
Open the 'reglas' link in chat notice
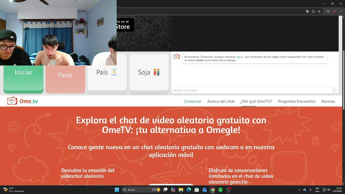click(239, 57)
